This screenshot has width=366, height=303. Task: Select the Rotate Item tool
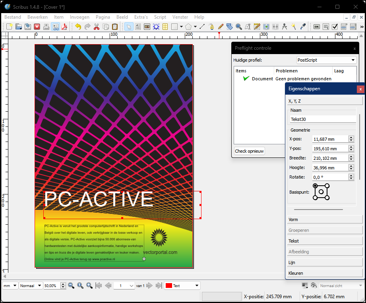pyautogui.click(x=230, y=27)
